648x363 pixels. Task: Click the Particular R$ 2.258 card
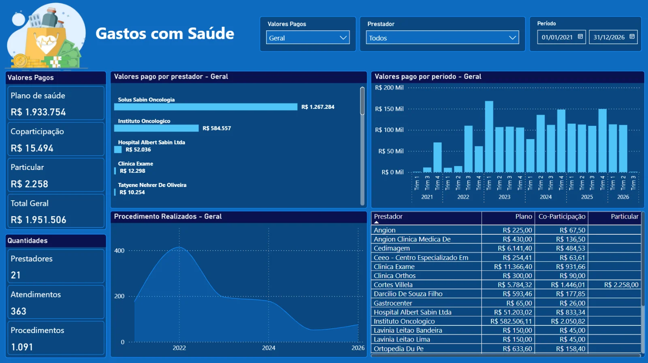coord(56,175)
